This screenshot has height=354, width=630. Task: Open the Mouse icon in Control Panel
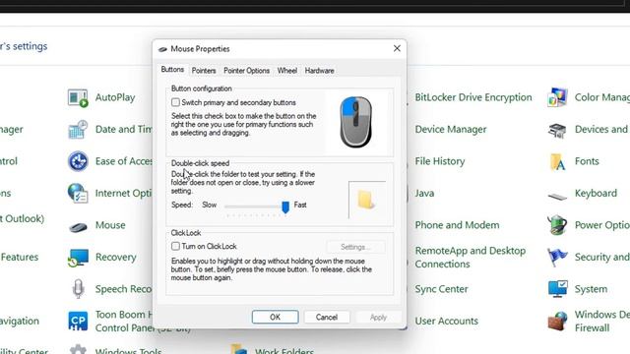coord(78,227)
